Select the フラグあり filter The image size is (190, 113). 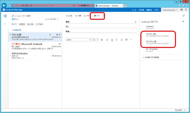point(39,24)
